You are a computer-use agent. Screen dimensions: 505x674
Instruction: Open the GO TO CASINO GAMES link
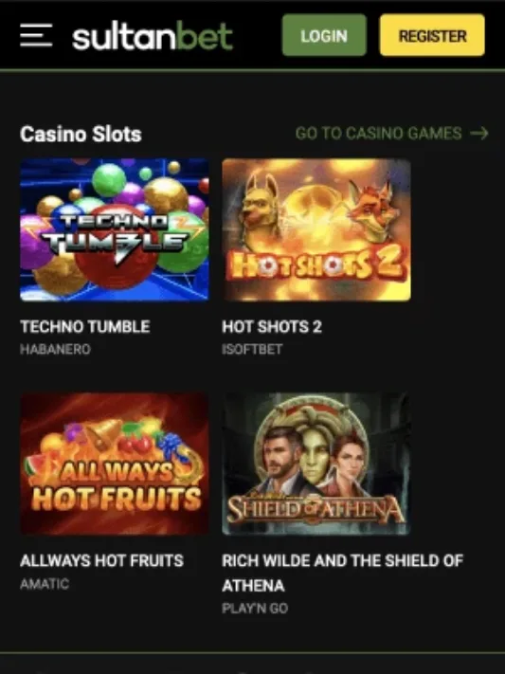378,134
